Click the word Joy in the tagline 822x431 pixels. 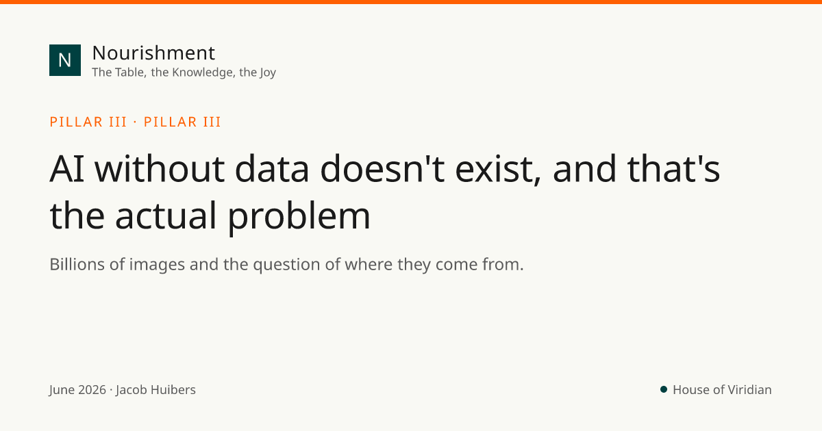tap(267, 73)
